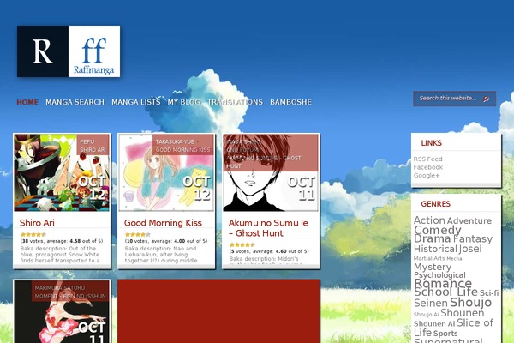The width and height of the screenshot is (514, 343).
Task: Click the TAKASUKA YUE author label
Action: pyautogui.click(x=175, y=141)
